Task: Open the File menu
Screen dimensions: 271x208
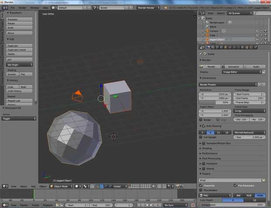Action: point(13,8)
